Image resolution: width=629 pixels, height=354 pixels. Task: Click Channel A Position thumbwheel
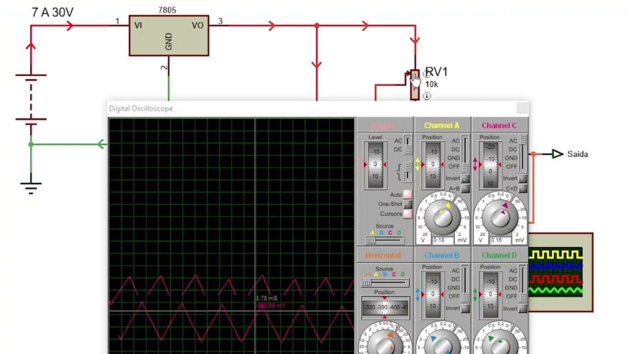tap(432, 165)
